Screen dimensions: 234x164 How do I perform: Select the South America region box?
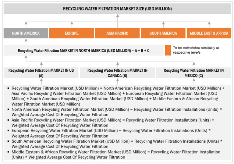[163, 33]
